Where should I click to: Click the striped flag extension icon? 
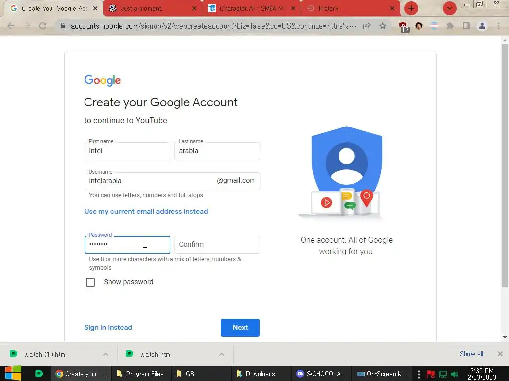434,26
